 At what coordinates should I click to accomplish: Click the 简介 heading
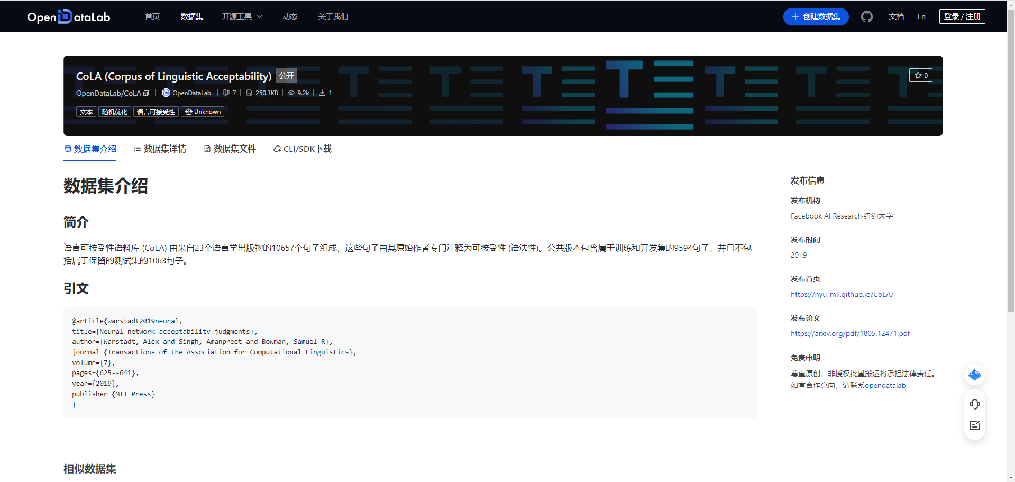coord(76,222)
